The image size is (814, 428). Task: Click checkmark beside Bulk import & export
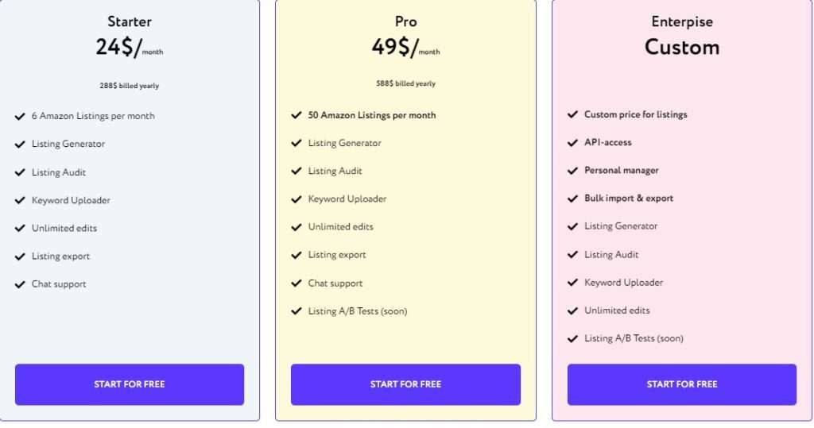pos(572,199)
